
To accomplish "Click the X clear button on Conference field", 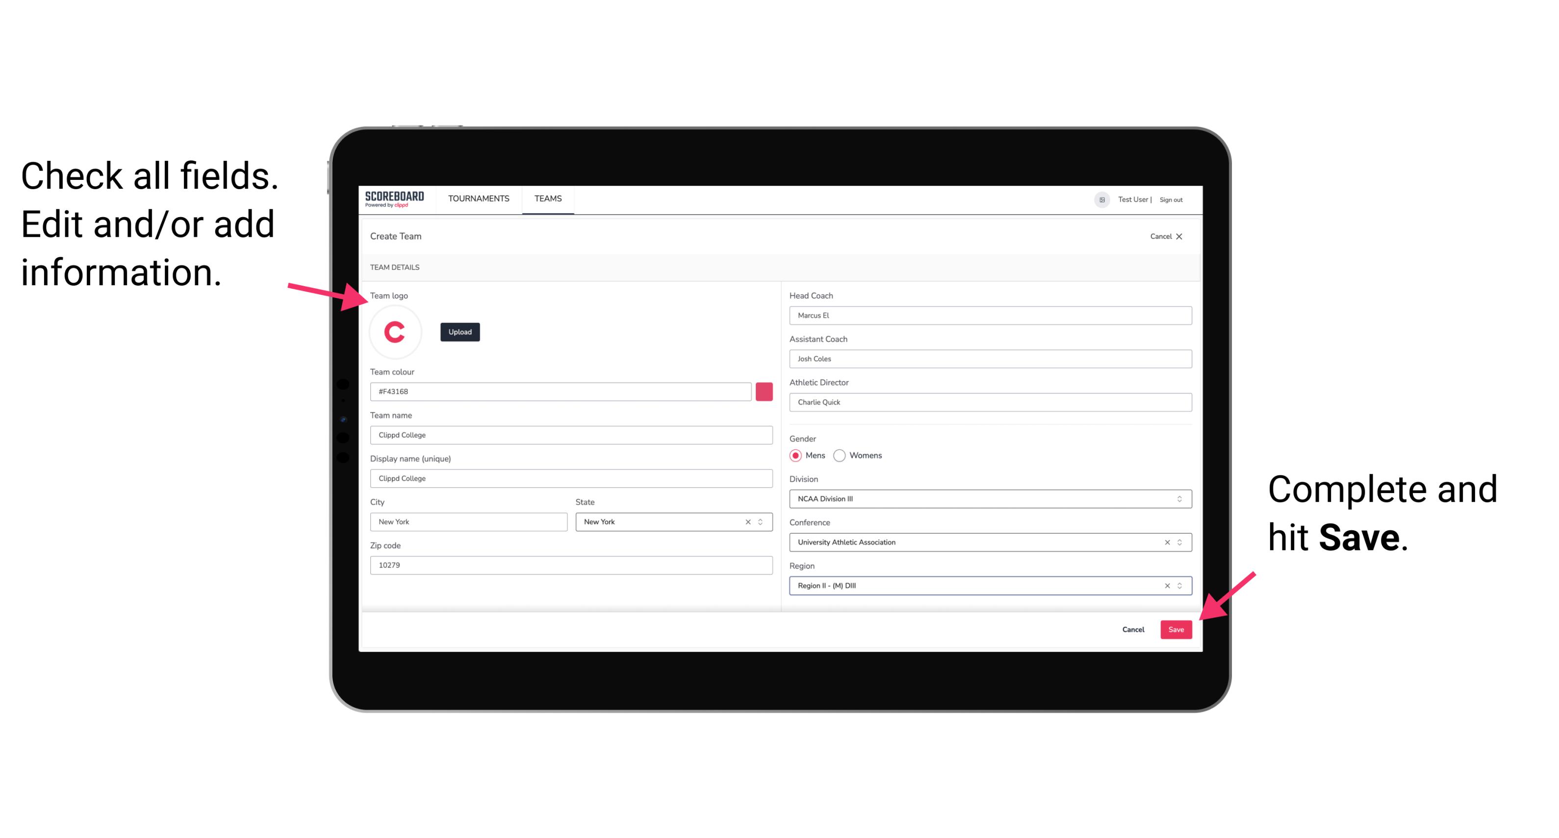I will tap(1165, 542).
